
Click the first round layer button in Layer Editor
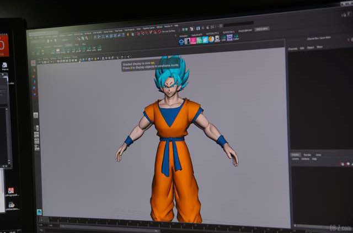point(343,164)
